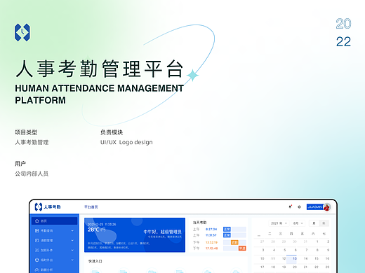Click the 中午好,超级管理员 greeting text

point(162,232)
